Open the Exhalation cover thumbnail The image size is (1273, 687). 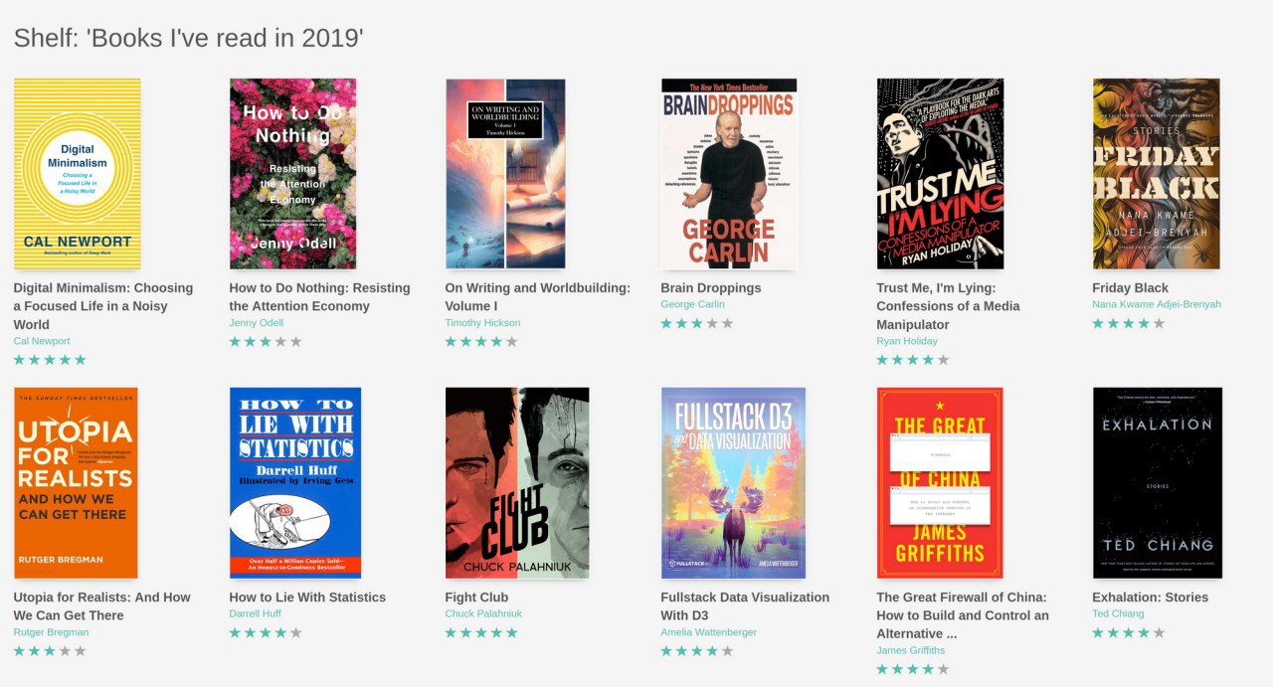pyautogui.click(x=1157, y=483)
